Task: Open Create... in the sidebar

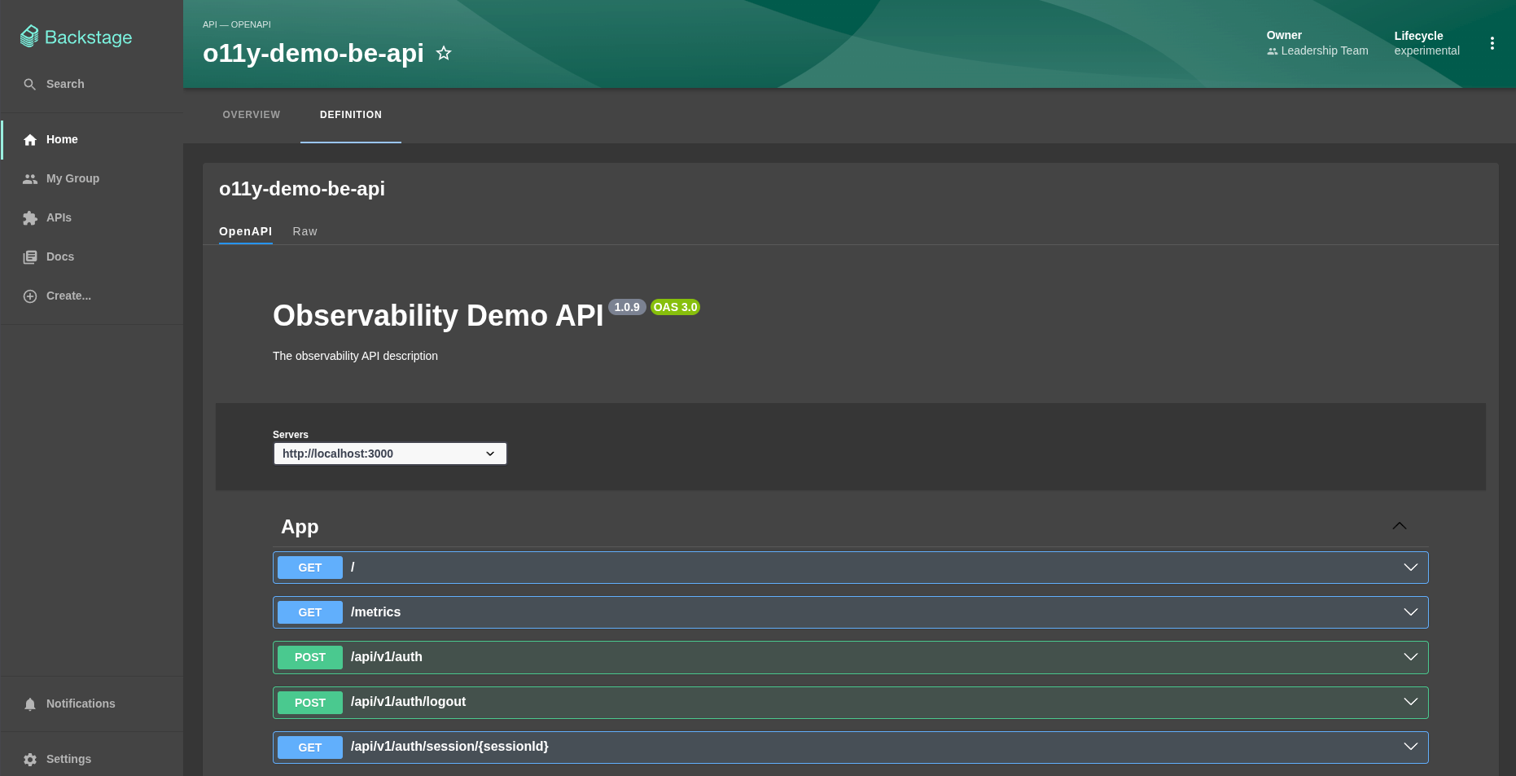Action: 91,296
